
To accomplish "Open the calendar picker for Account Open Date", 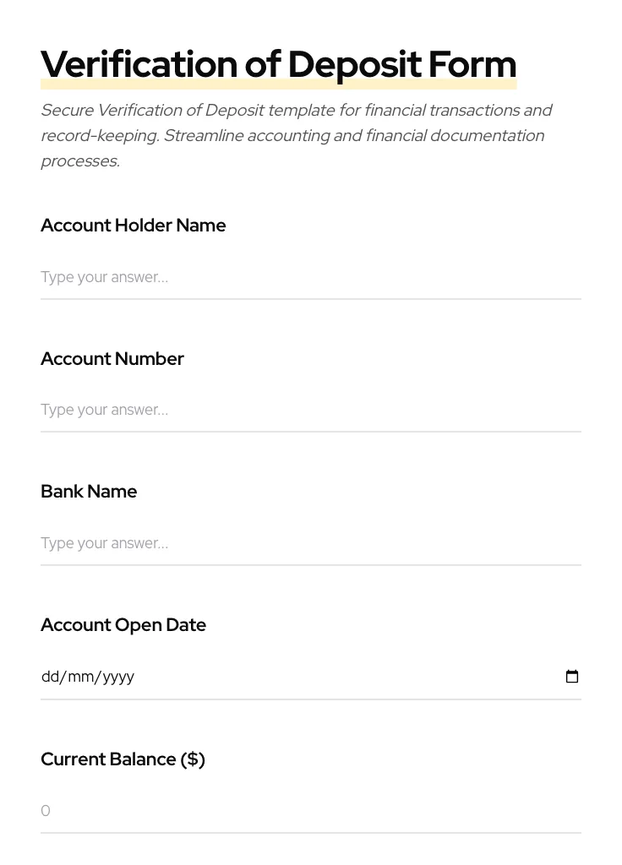I will [572, 676].
